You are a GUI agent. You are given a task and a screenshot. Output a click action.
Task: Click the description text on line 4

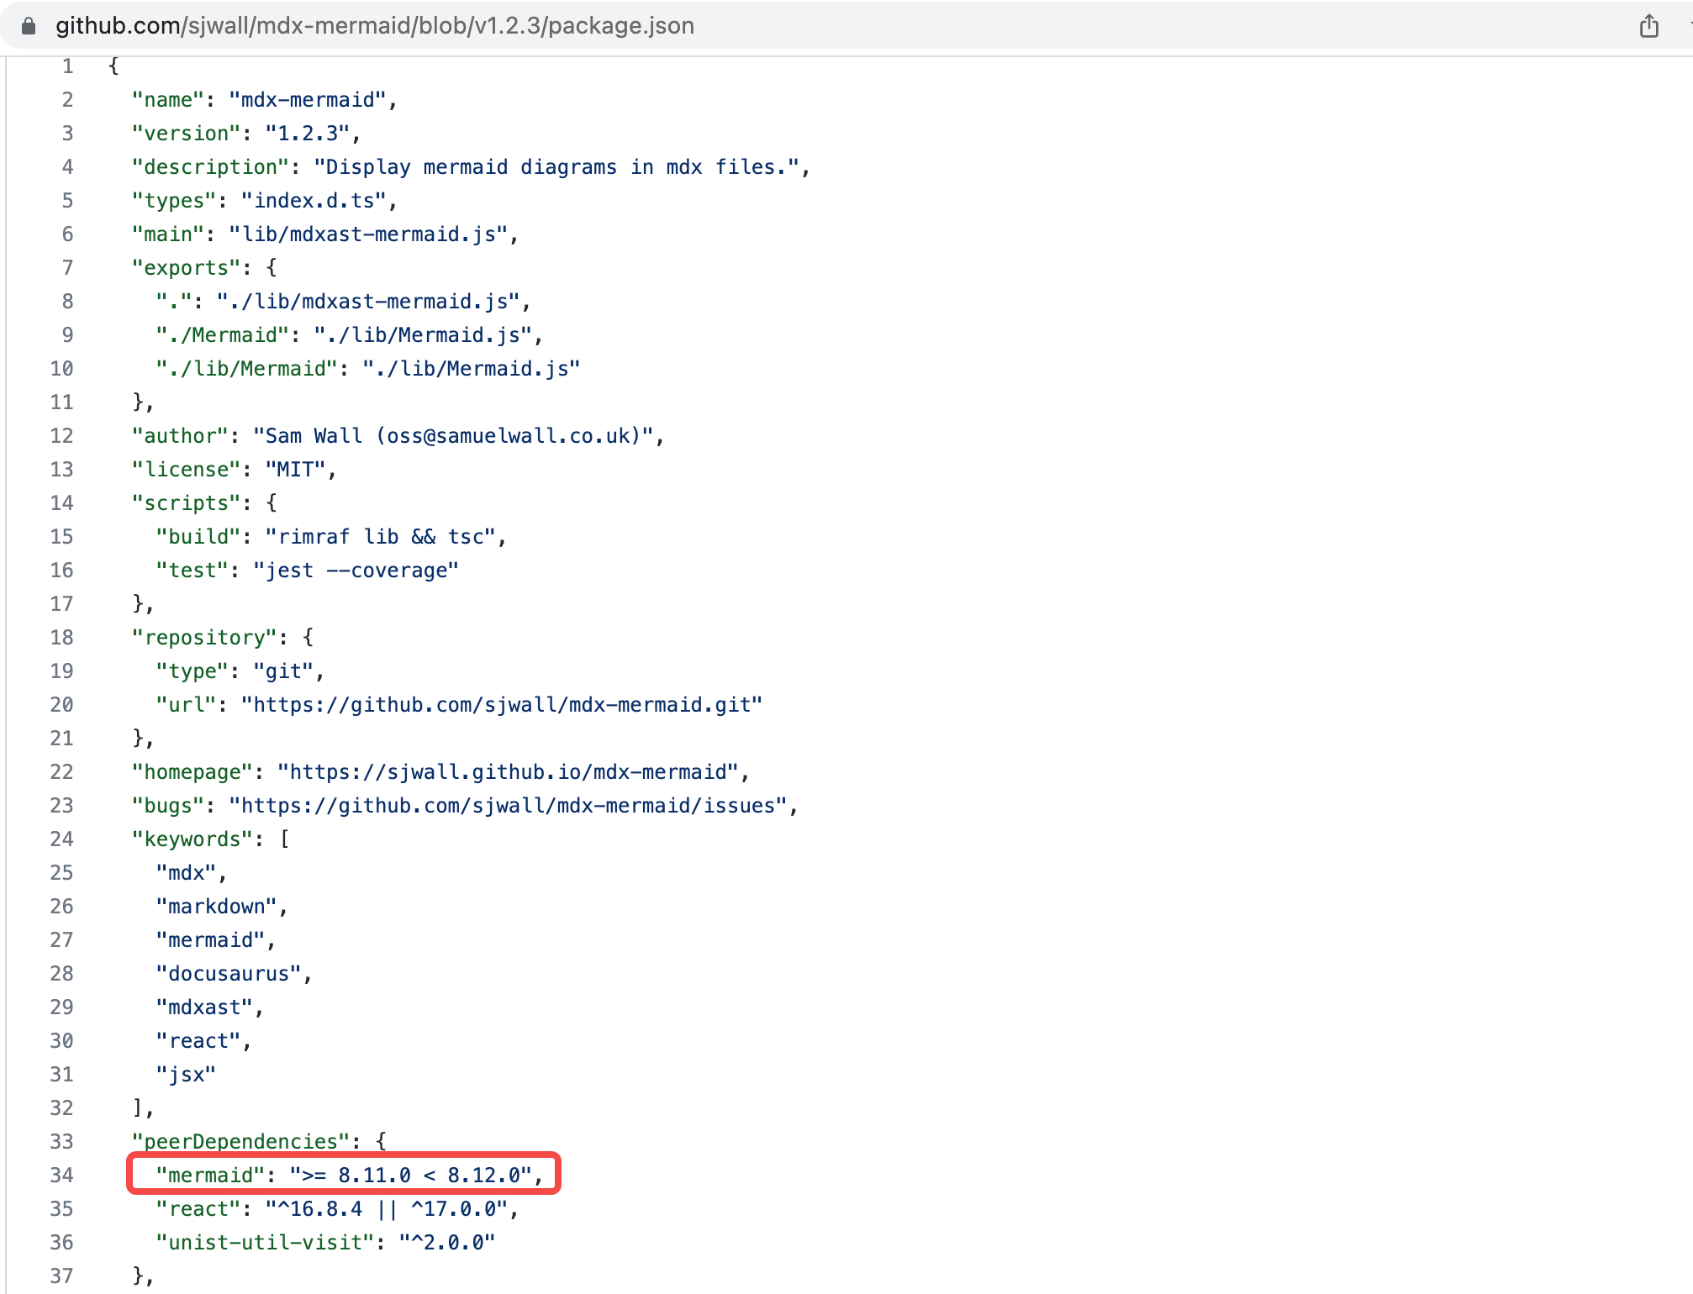559,166
